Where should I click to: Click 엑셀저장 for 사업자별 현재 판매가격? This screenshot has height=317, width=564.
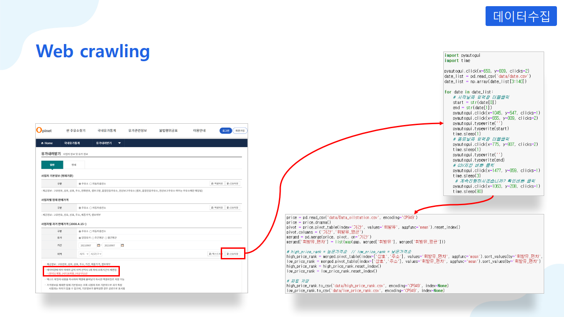coord(216,207)
